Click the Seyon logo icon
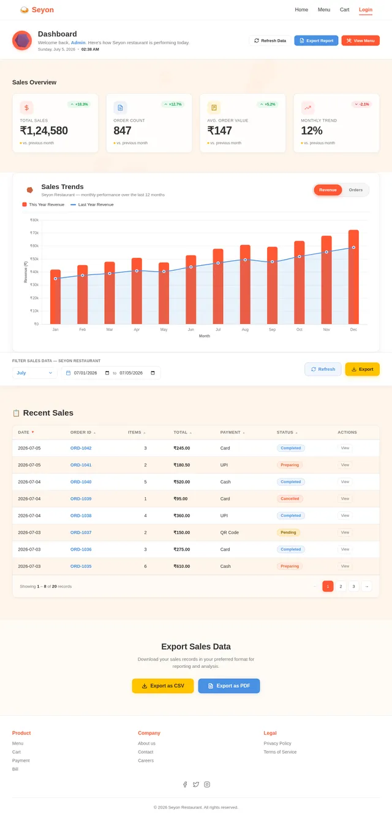The height and width of the screenshot is (817, 392). 24,10
